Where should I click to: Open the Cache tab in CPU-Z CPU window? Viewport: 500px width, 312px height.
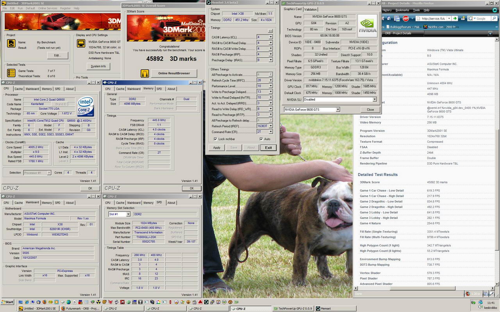pos(18,89)
